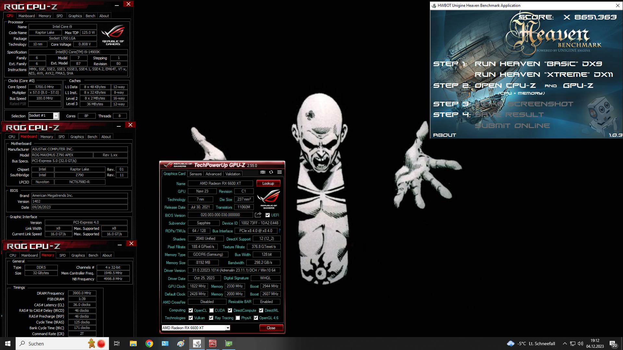Viewport: 623px width, 350px height.
Task: Switch to GPU-Z Advanced tab
Action: 214,174
